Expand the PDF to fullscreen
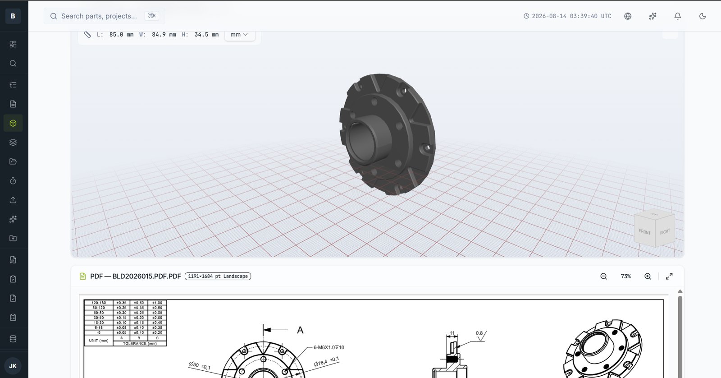 pyautogui.click(x=669, y=276)
